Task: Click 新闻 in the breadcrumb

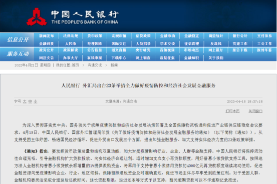Action: (x=114, y=65)
